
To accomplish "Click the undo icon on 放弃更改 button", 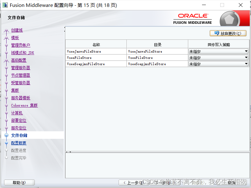I will coord(217,33).
